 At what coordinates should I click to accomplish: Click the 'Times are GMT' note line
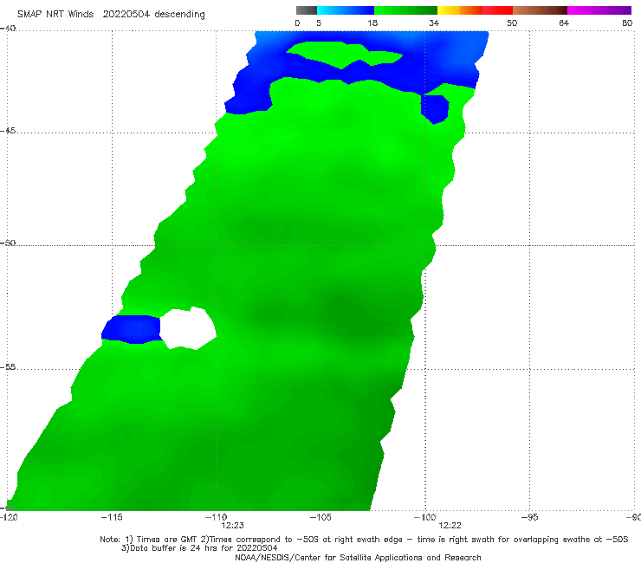coord(364,540)
